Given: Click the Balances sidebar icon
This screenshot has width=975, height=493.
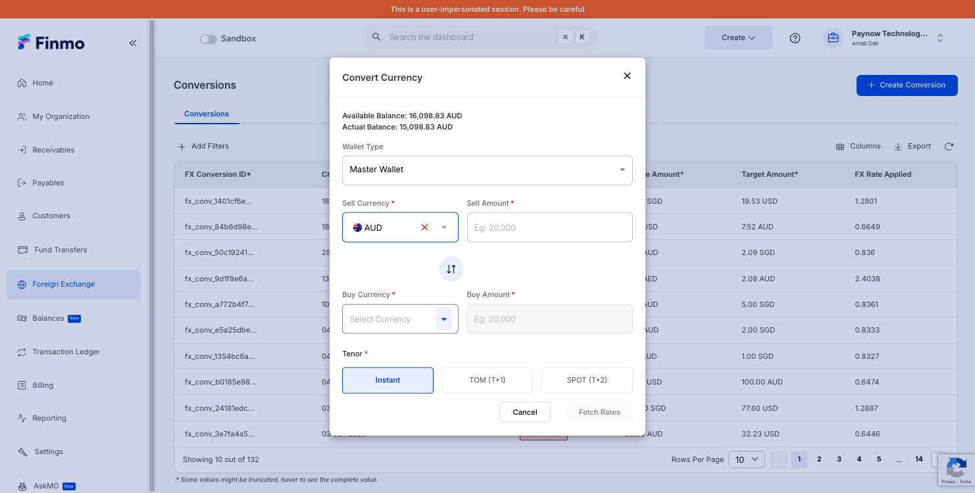Looking at the screenshot, I should [22, 318].
